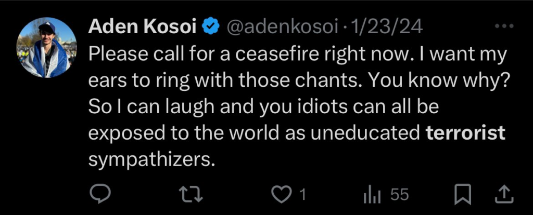Image resolution: width=533 pixels, height=215 pixels.
Task: Click the view count number 55
Action: 400,195
